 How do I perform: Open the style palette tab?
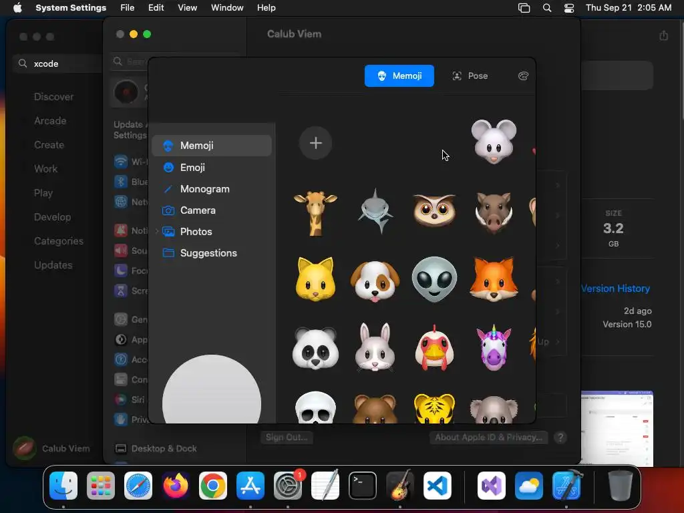[x=523, y=76]
